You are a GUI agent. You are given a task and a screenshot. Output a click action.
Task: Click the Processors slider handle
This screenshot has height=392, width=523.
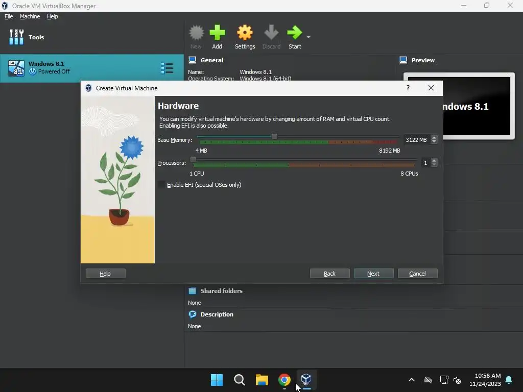(x=193, y=159)
